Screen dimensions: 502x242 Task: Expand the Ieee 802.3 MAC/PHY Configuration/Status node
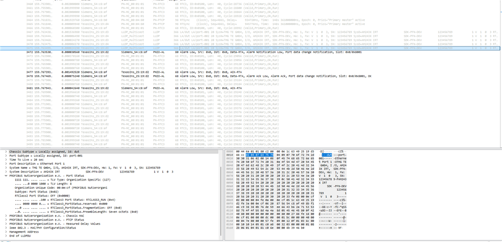pyautogui.click(x=6, y=228)
